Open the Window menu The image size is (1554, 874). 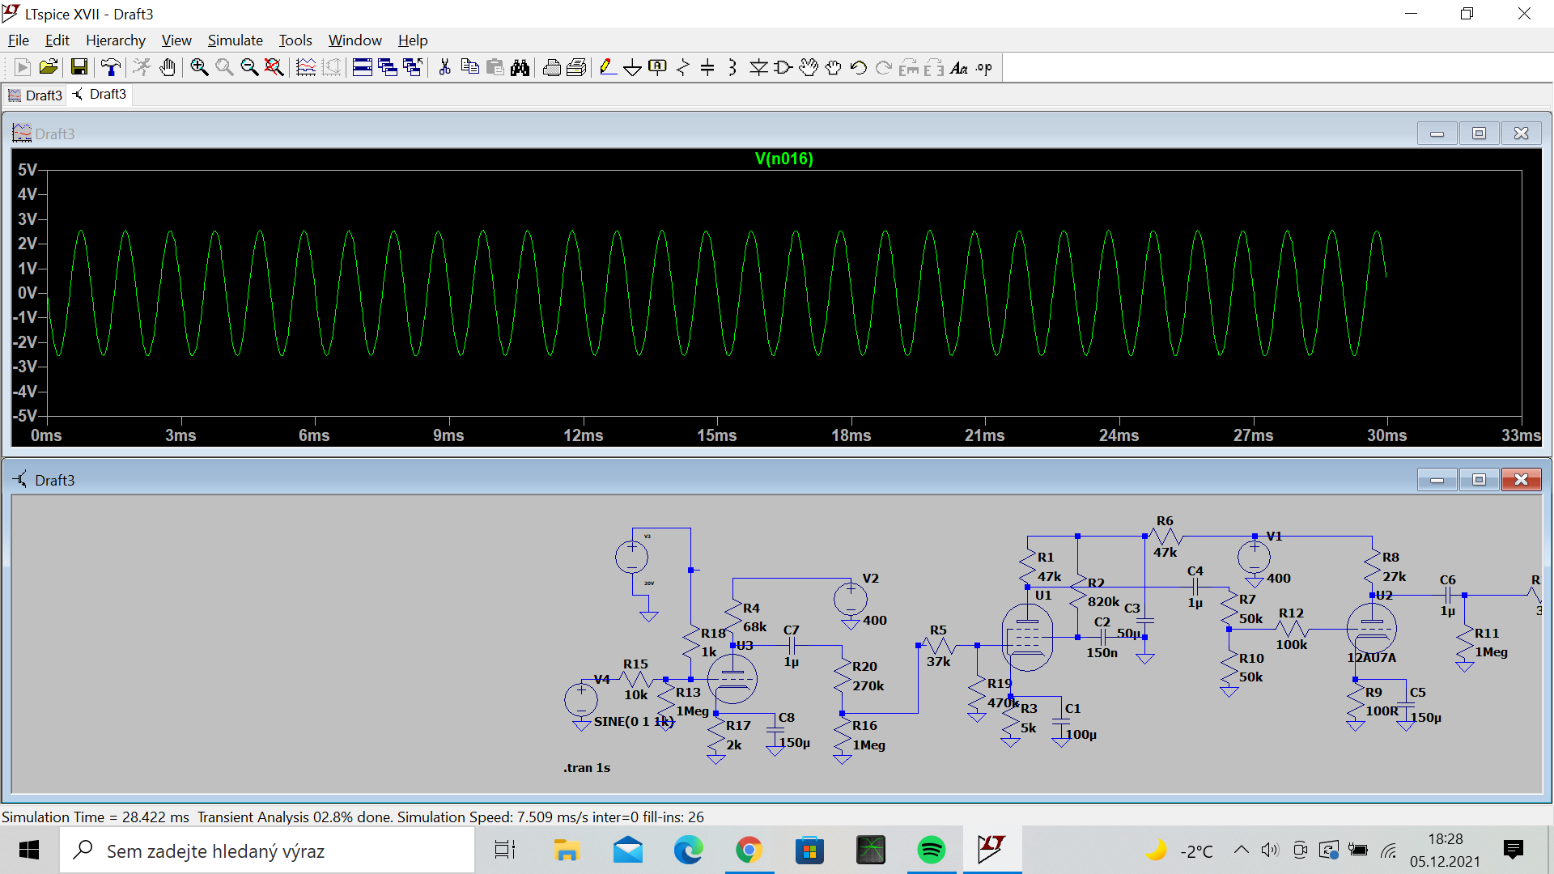tap(355, 40)
